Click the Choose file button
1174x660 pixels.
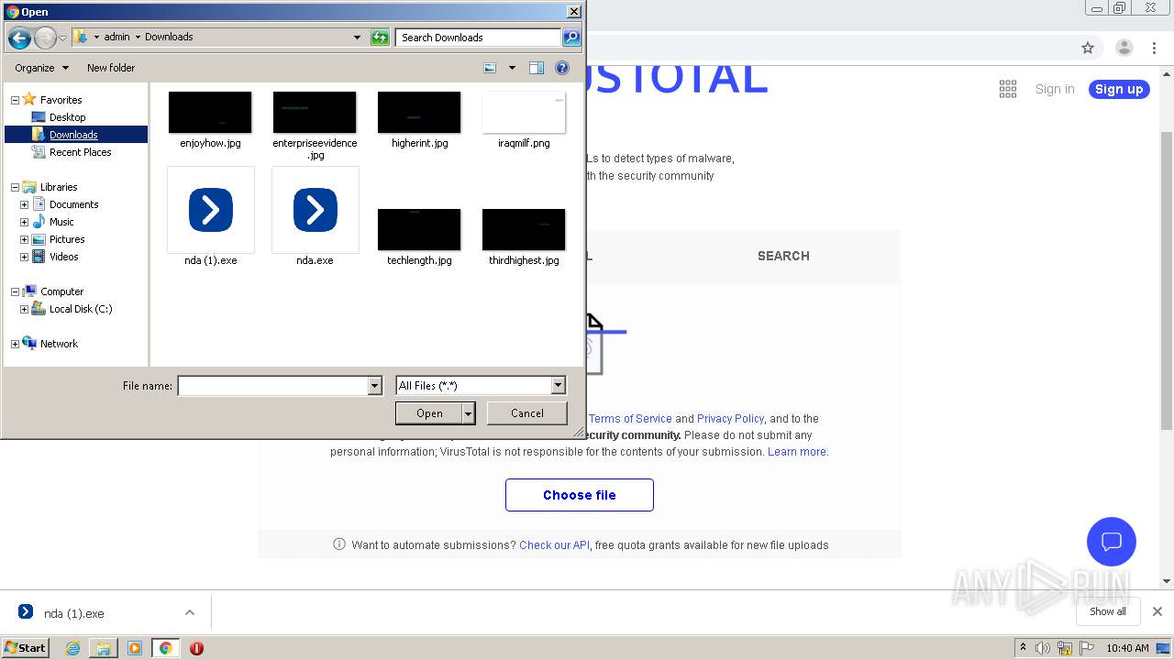[x=580, y=495]
